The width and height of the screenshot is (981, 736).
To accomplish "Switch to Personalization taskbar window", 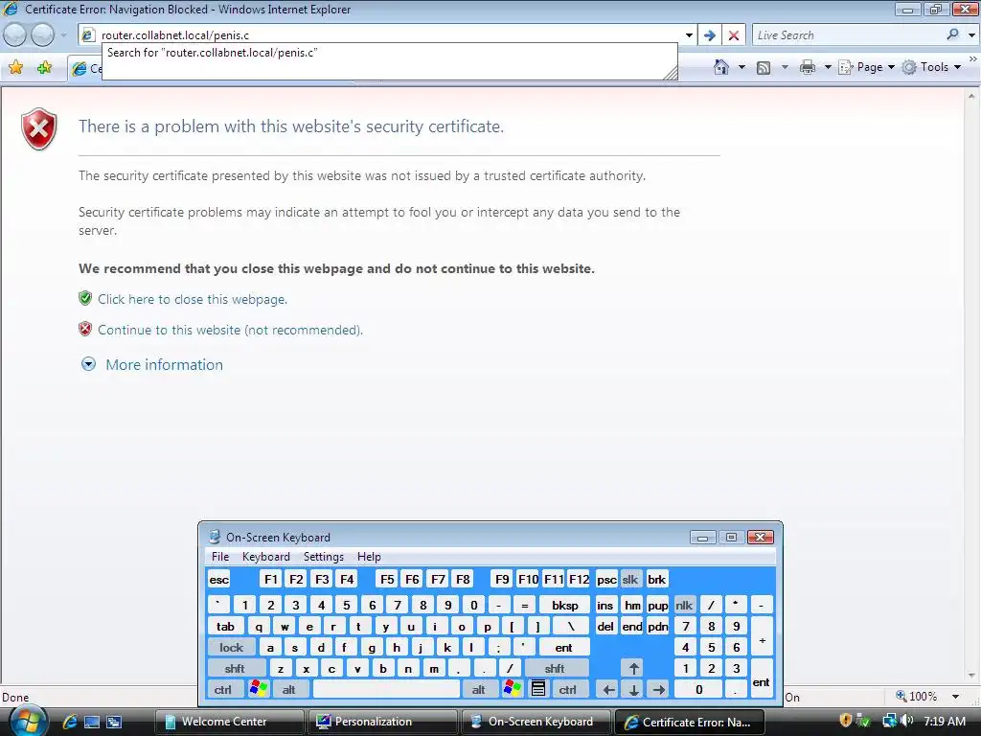I will [x=382, y=722].
